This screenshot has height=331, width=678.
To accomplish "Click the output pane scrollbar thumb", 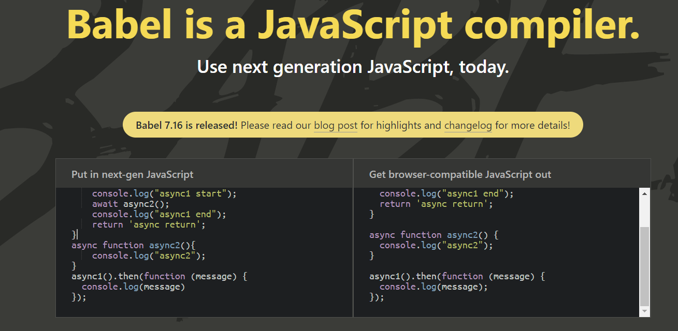I will (x=644, y=266).
